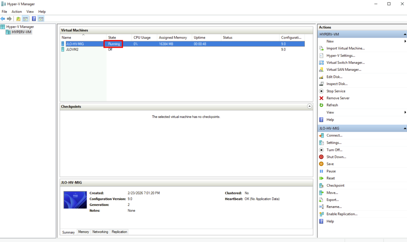Click the green Refresh icon
This screenshot has width=407, height=242.
coord(322,105)
